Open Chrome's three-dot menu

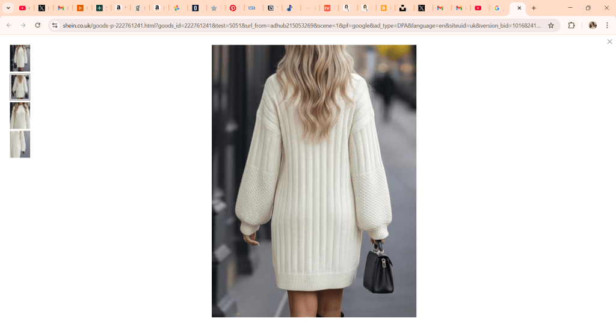pos(607,25)
